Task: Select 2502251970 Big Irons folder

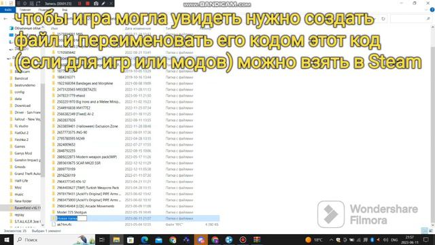Action: [x=88, y=101]
